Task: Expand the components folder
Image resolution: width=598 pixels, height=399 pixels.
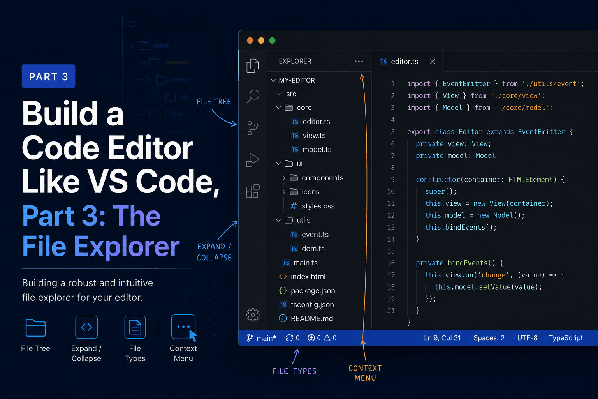Action: [284, 178]
